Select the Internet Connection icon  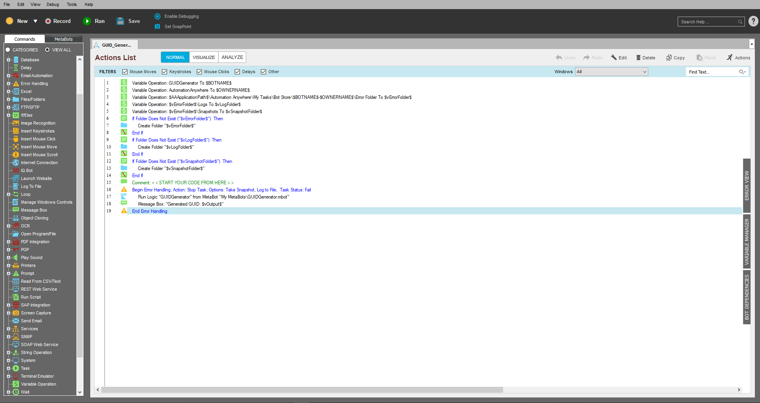(x=16, y=163)
